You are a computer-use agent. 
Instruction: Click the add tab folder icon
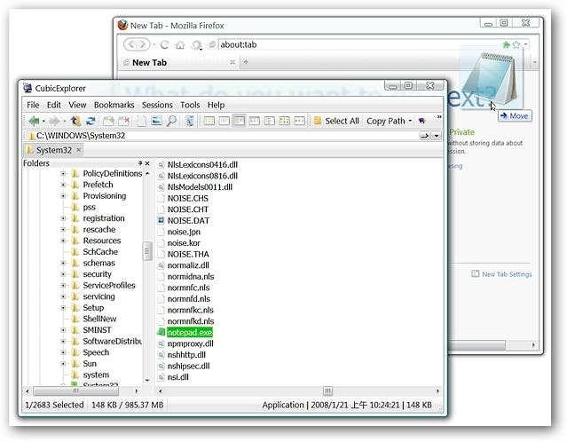pyautogui.click(x=108, y=121)
